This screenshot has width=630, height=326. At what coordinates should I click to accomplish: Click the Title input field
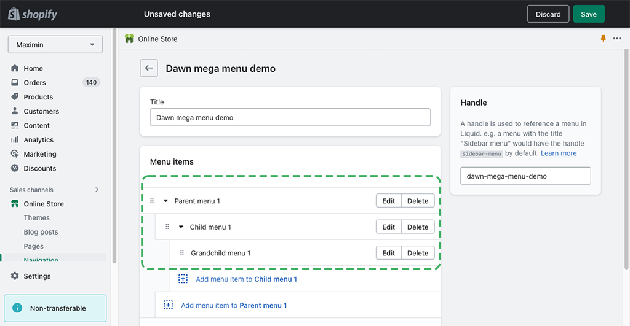(x=290, y=117)
